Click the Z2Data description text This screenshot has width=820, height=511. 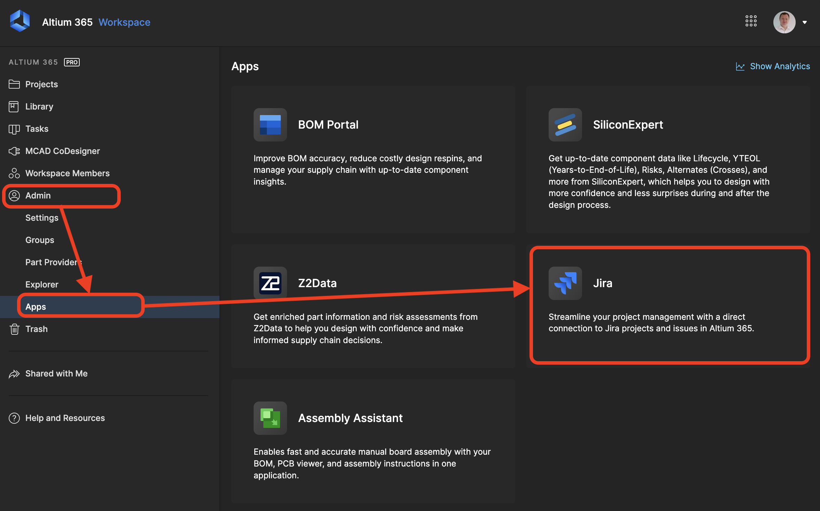coord(365,328)
